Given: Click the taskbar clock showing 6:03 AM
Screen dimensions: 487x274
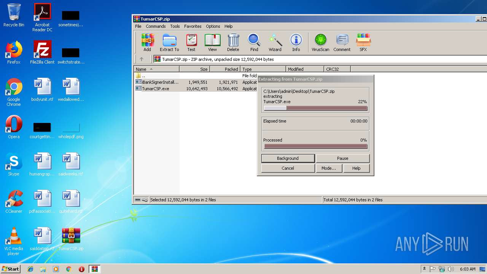Looking at the screenshot, I should [468, 269].
